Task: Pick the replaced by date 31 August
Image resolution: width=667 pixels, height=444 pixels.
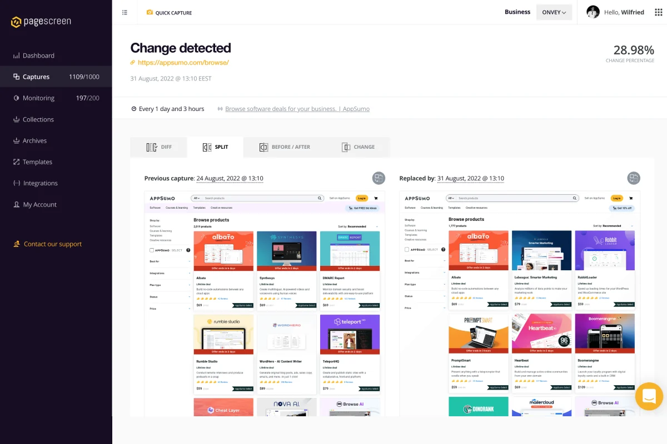Action: point(470,179)
